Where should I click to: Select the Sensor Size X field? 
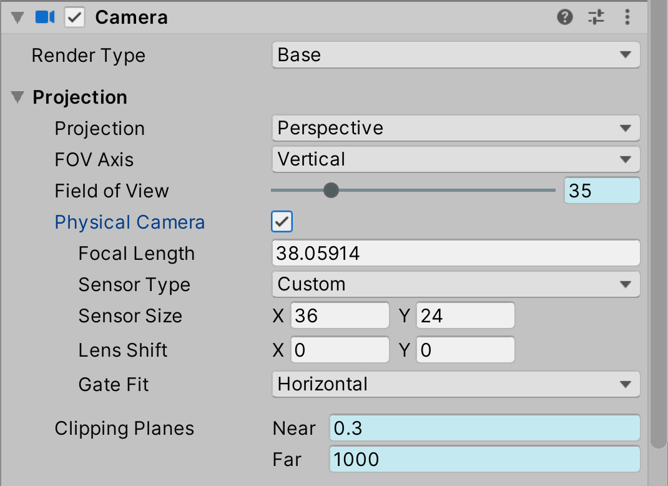(340, 316)
